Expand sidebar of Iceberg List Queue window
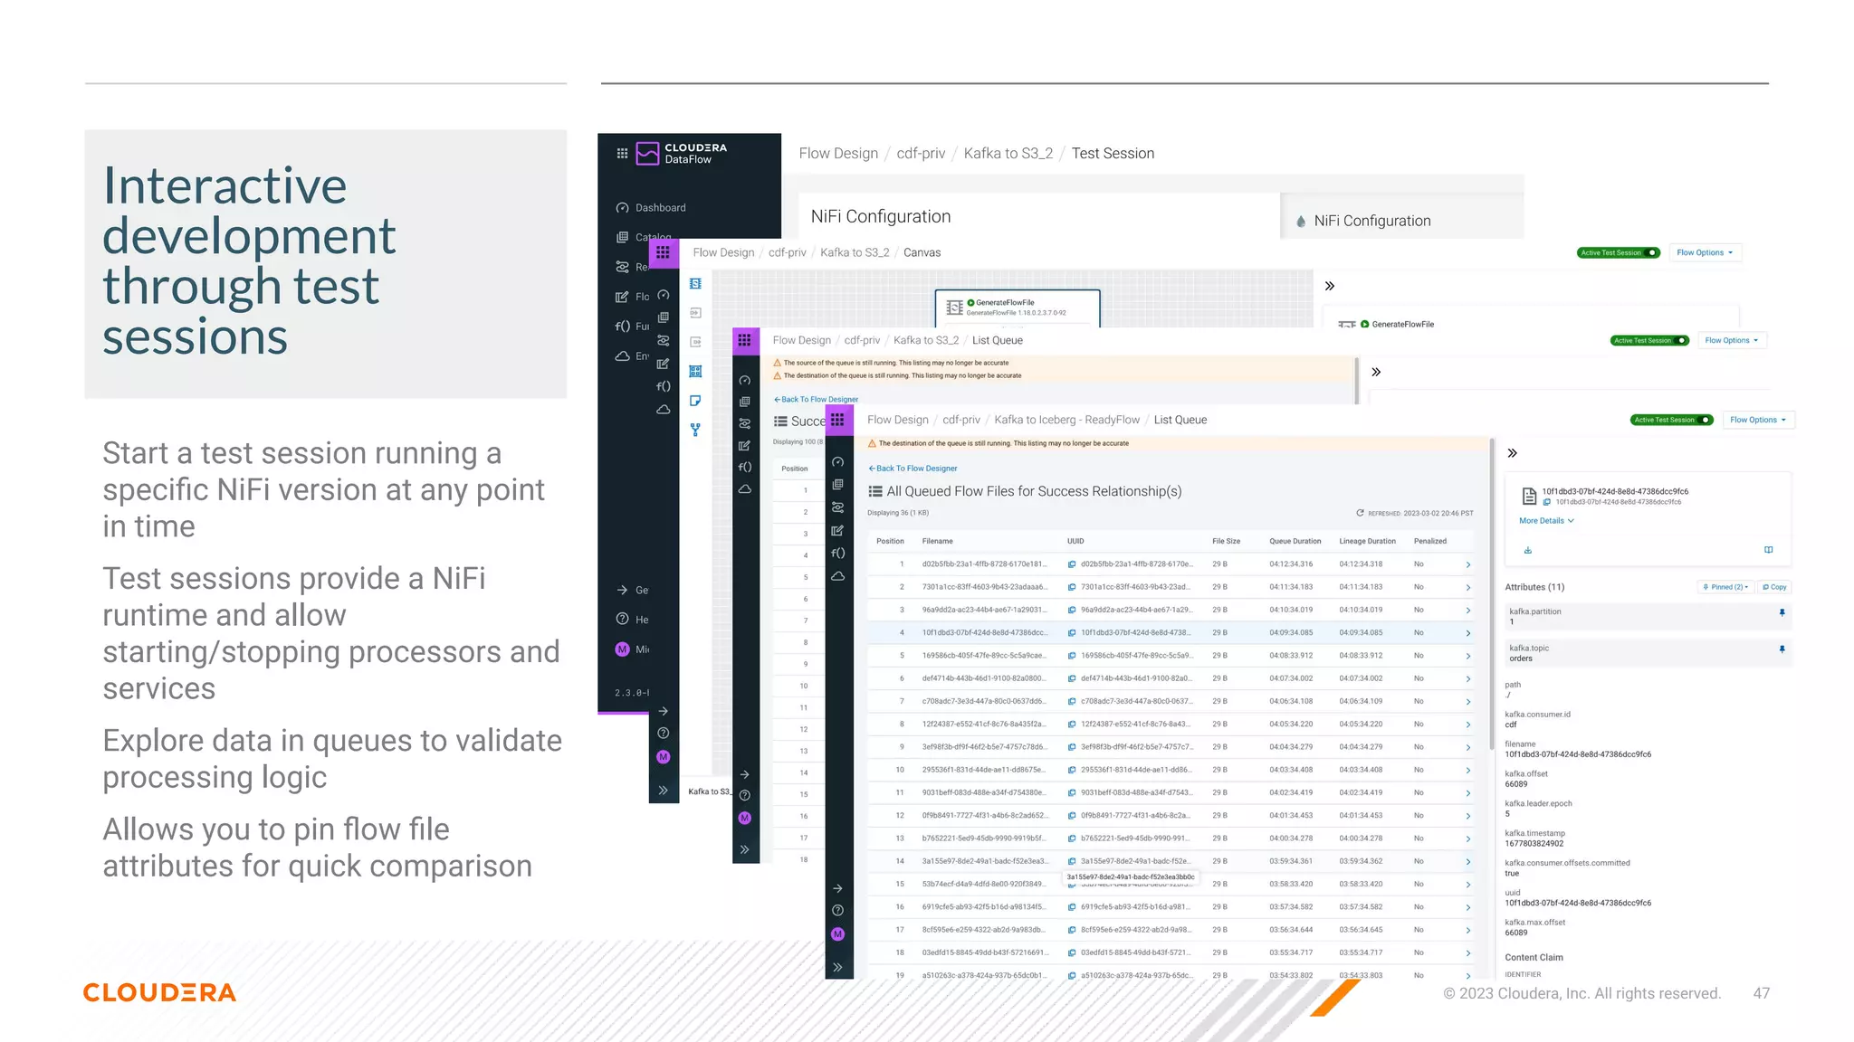 coord(838,968)
